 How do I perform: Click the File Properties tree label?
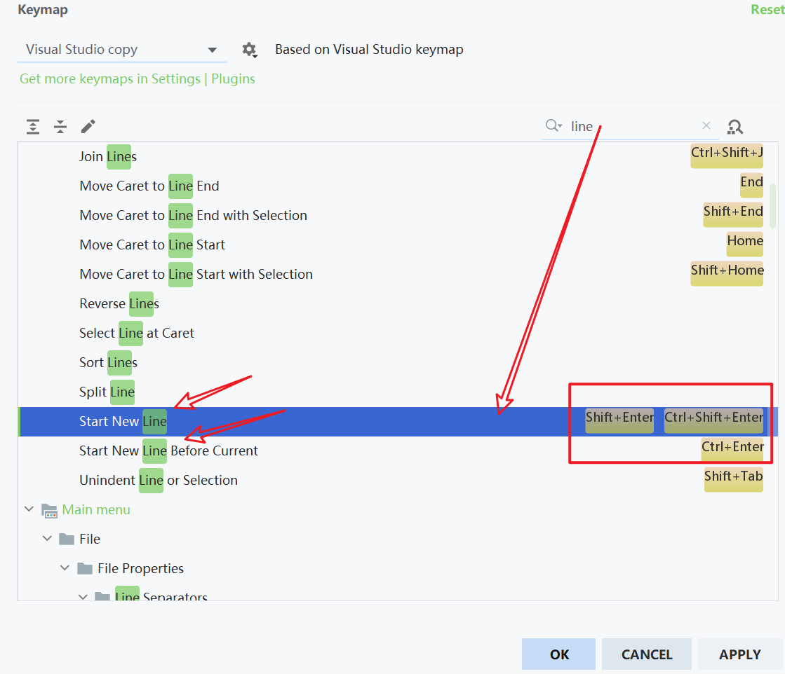pos(141,568)
